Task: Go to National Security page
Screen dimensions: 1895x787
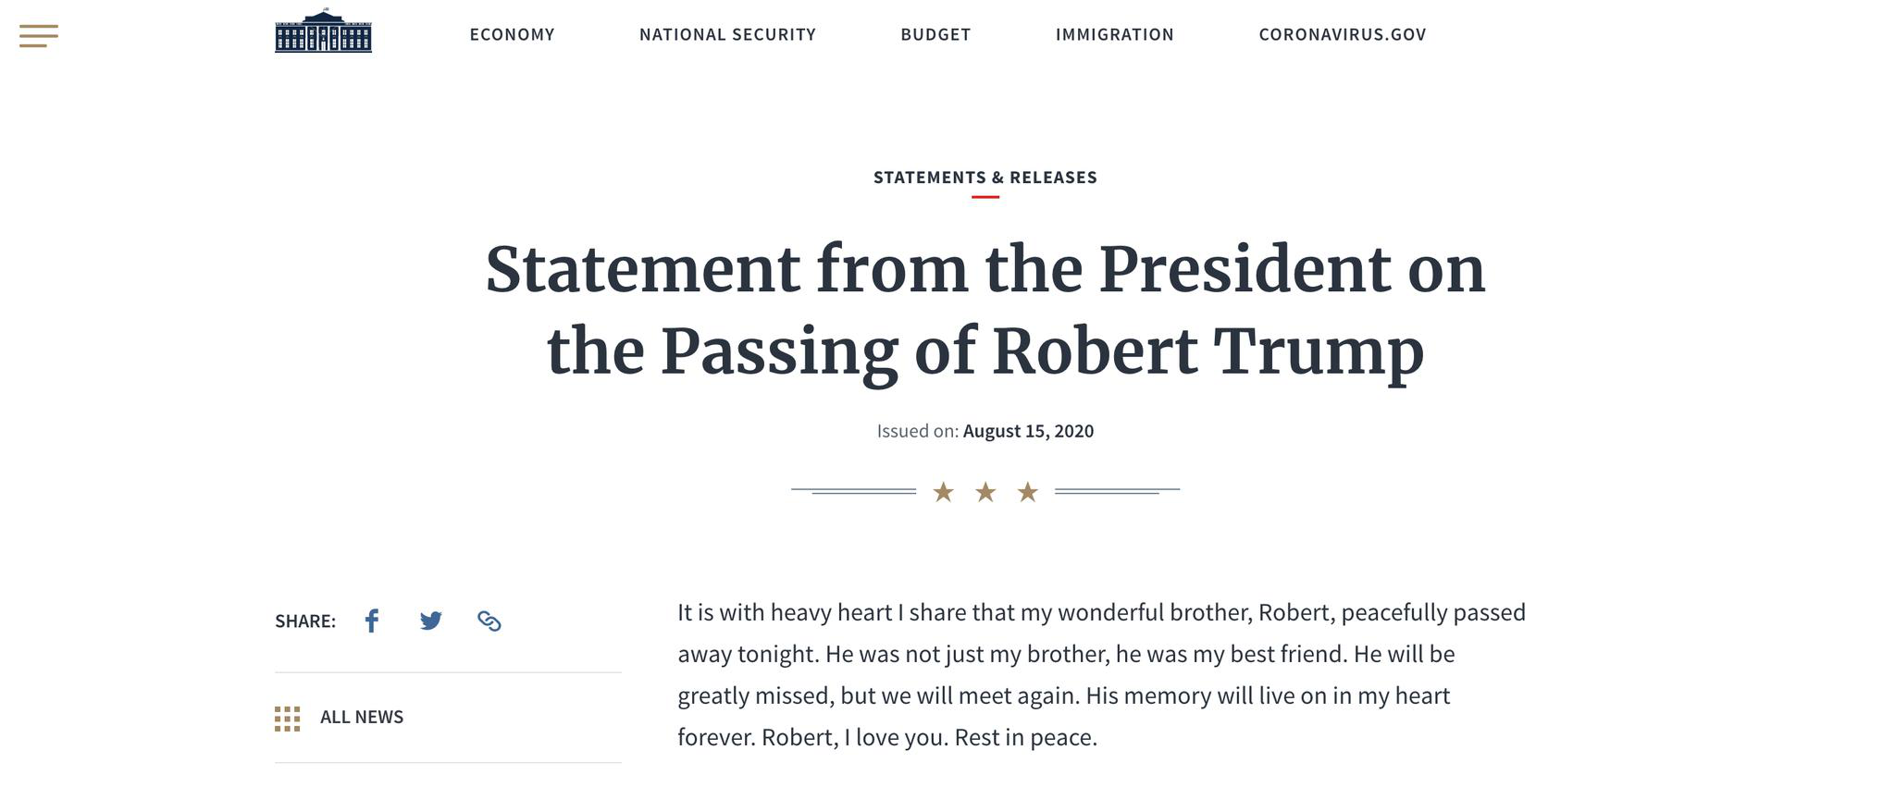Action: [727, 34]
